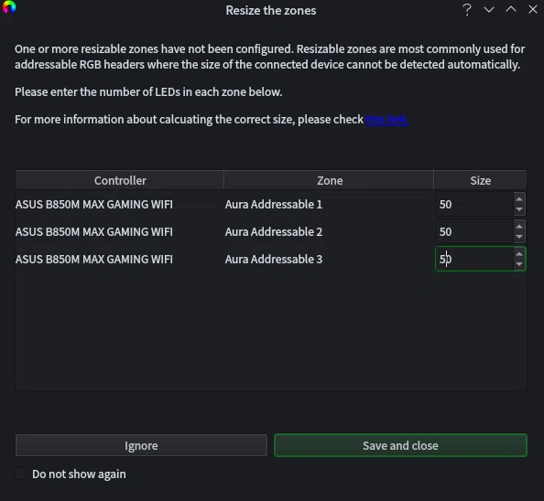Minimize the dialog with the down chevron
The height and width of the screenshot is (501, 544).
[x=489, y=10]
